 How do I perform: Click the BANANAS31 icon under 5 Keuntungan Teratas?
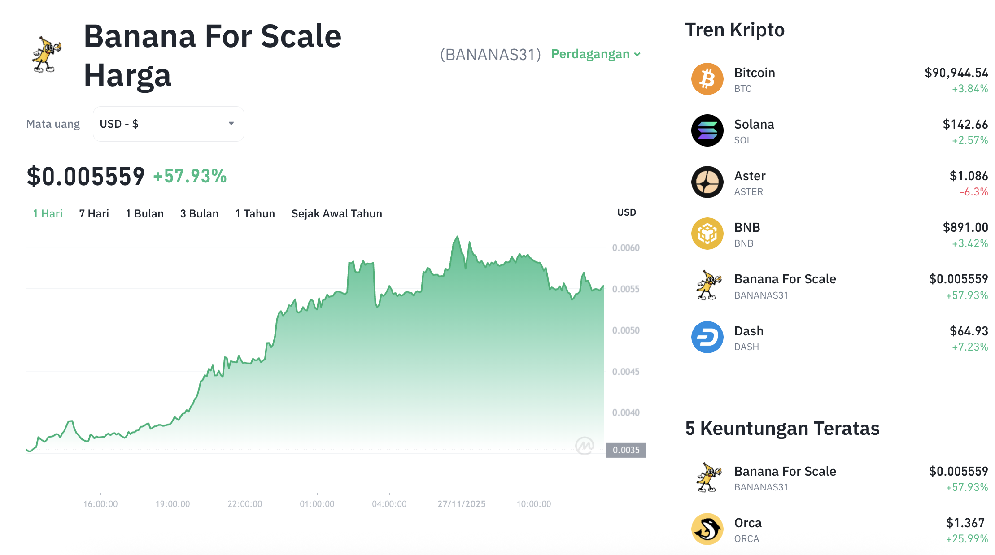point(707,477)
